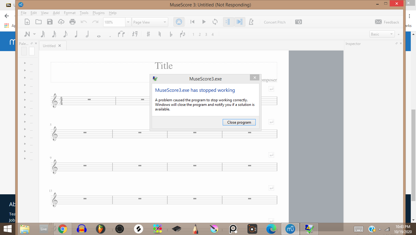This screenshot has height=235, width=416.
Task: Close the MuseScore3.exe error dialog with X
Action: point(254,77)
